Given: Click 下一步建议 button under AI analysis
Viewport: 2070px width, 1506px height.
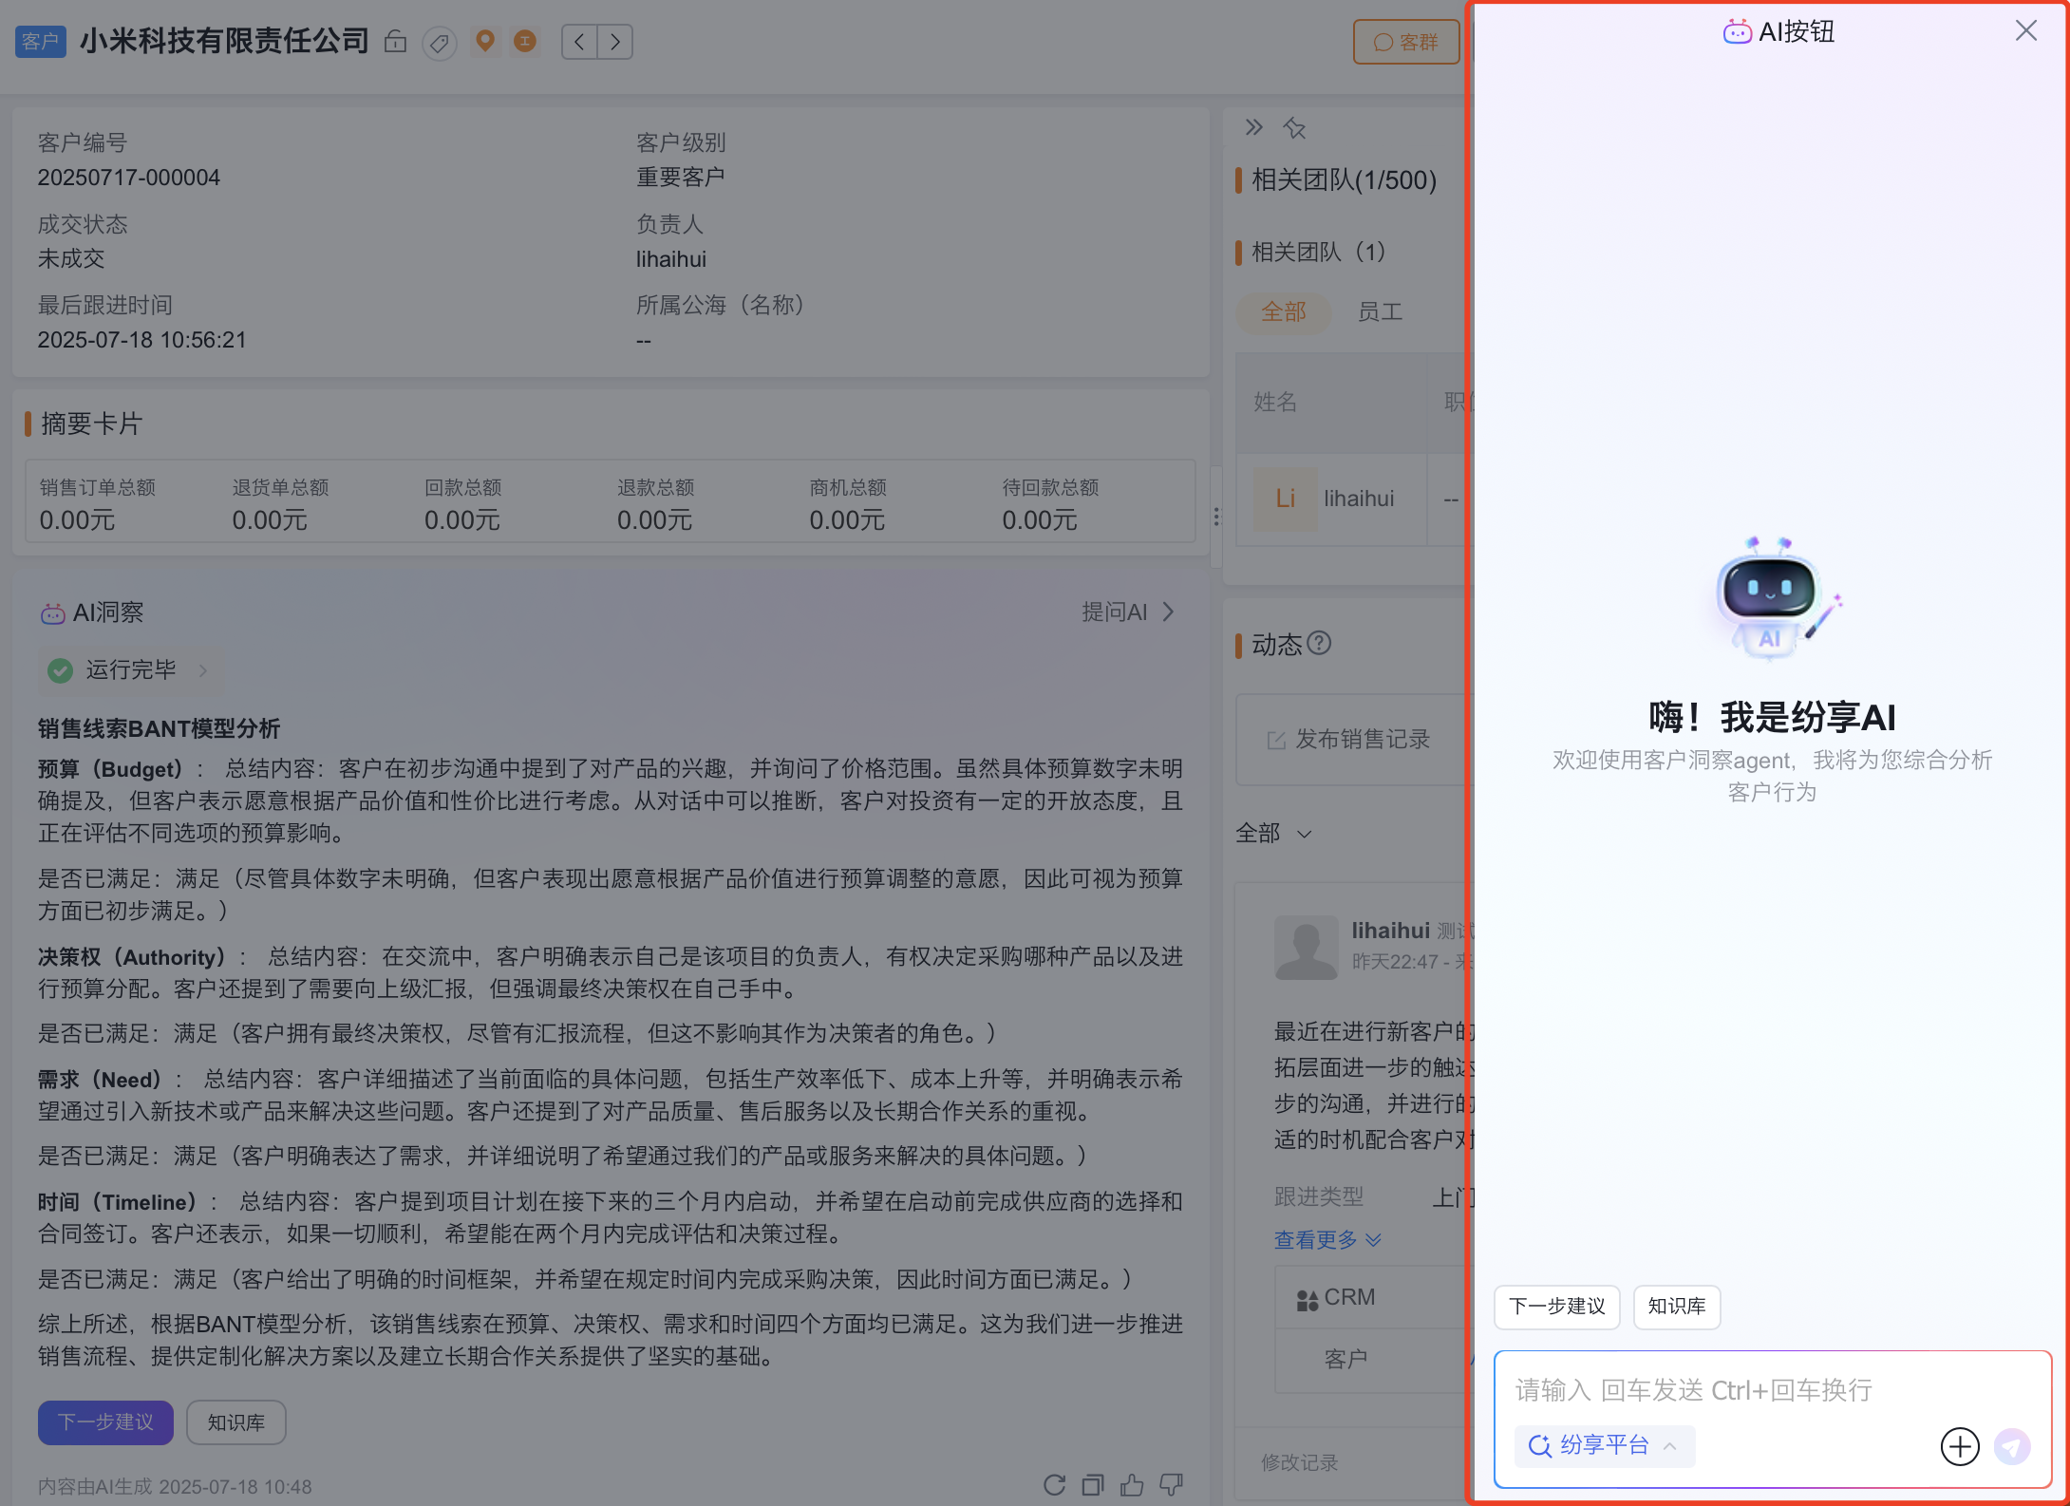Looking at the screenshot, I should (105, 1422).
